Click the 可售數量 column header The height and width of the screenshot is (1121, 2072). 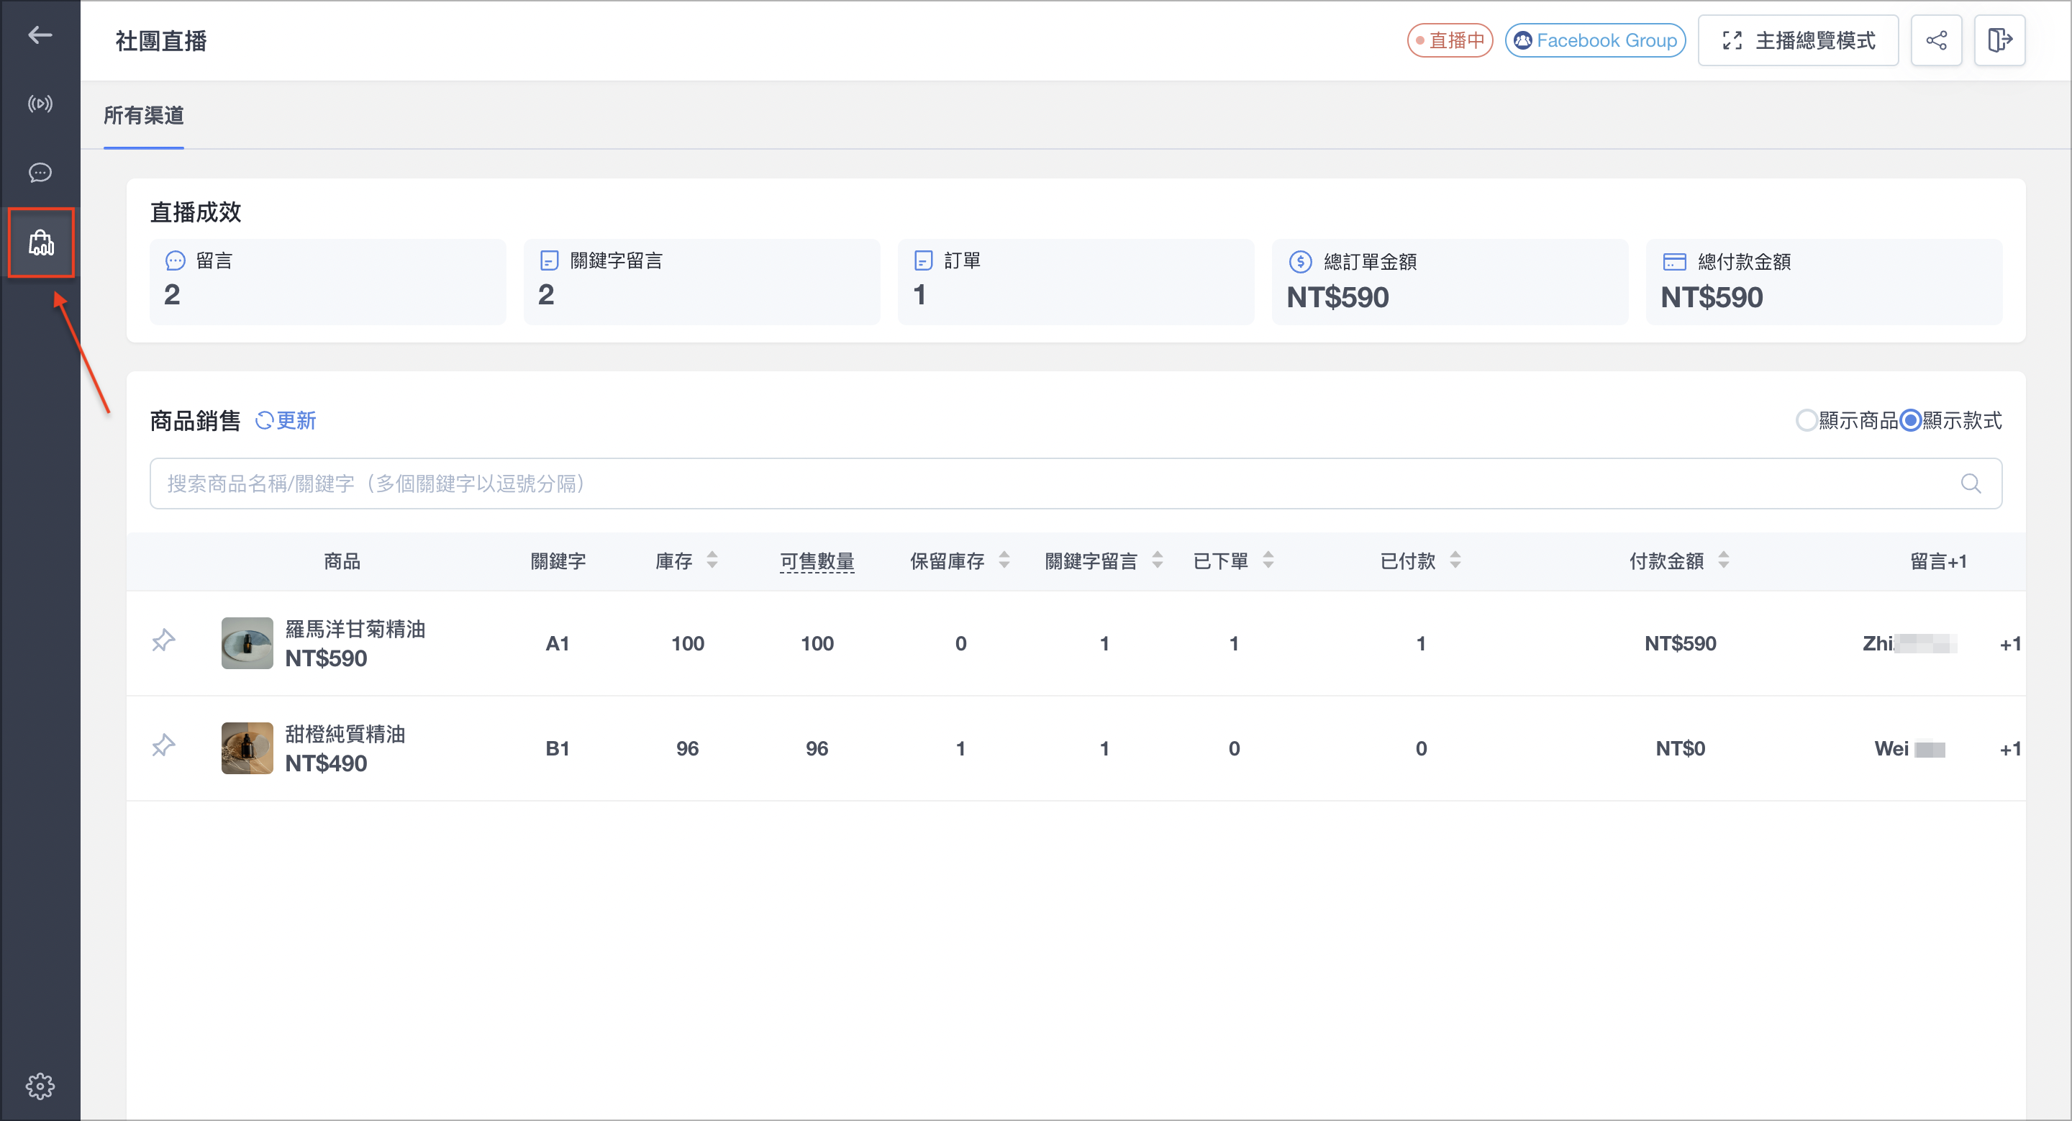coord(817,561)
